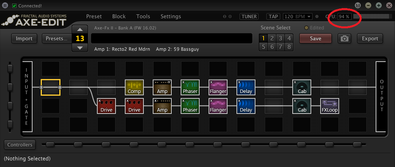Select the left Drive block after the split
Viewport: 395px width, 167px height.
click(106, 106)
